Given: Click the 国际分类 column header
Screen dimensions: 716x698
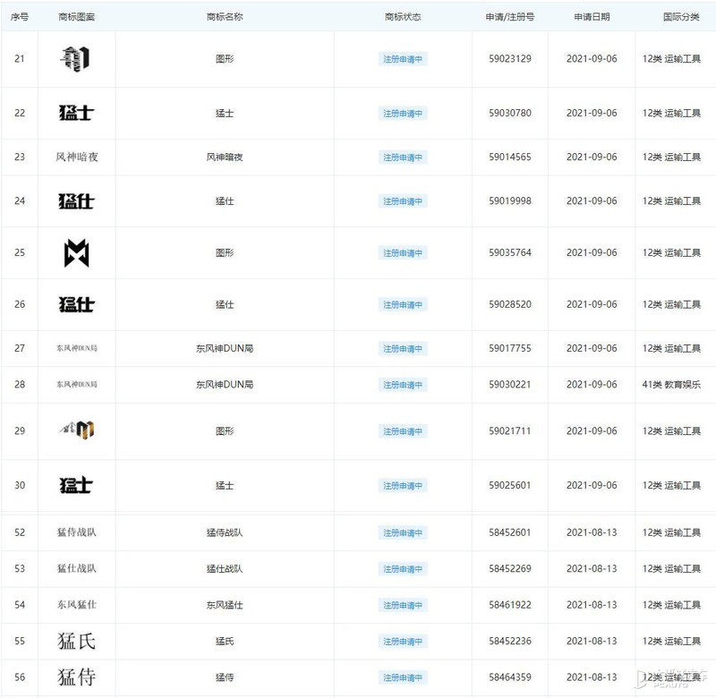Looking at the screenshot, I should click(x=681, y=17).
